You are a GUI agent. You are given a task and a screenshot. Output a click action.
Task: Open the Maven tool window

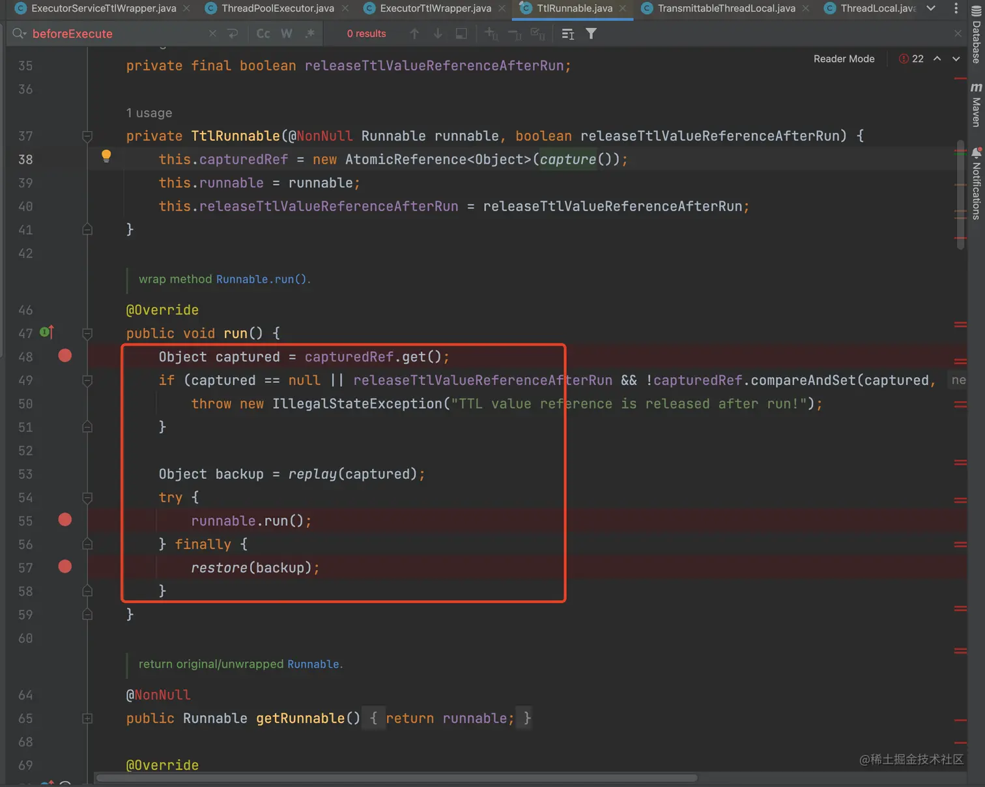click(x=976, y=104)
